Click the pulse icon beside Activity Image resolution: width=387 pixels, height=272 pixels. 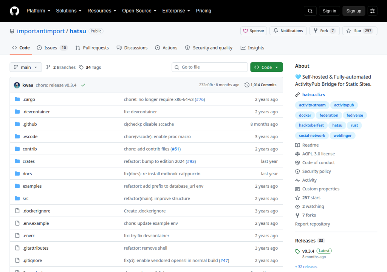click(297, 181)
